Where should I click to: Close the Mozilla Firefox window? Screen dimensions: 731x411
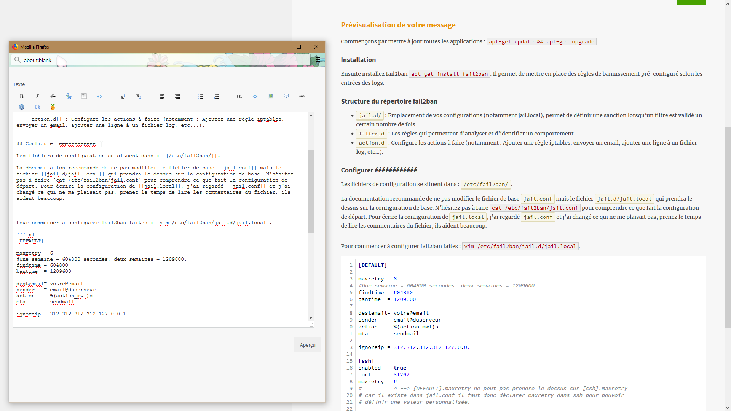316,47
